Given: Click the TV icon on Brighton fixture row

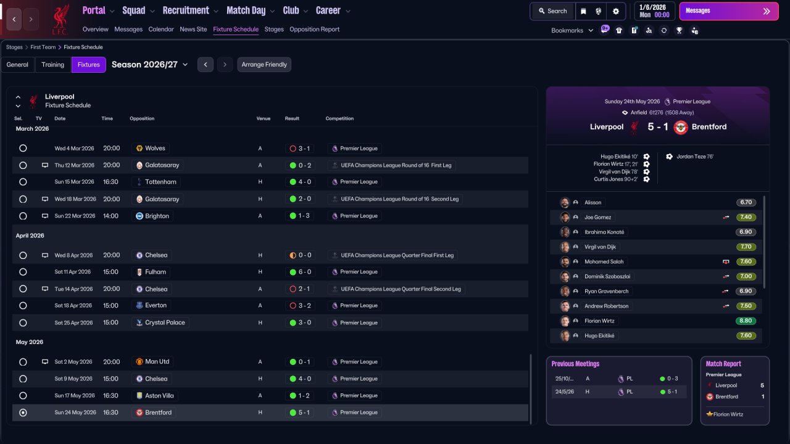Looking at the screenshot, I should click(x=45, y=216).
